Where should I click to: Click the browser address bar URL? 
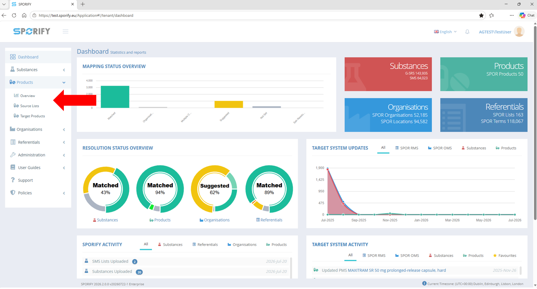tap(86, 15)
